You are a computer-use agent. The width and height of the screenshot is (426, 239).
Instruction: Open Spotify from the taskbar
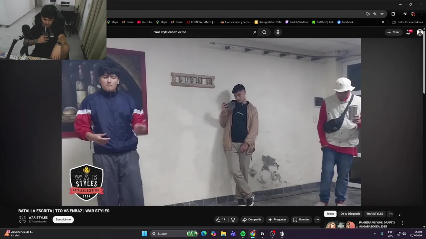coord(243,234)
